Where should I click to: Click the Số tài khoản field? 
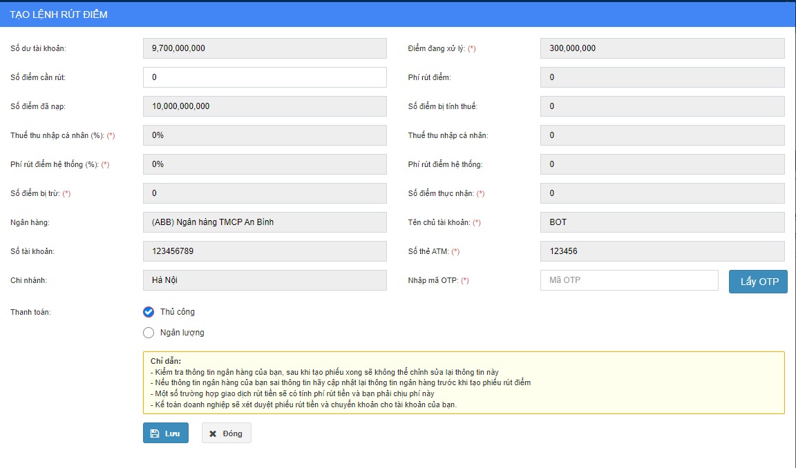pyautogui.click(x=265, y=251)
